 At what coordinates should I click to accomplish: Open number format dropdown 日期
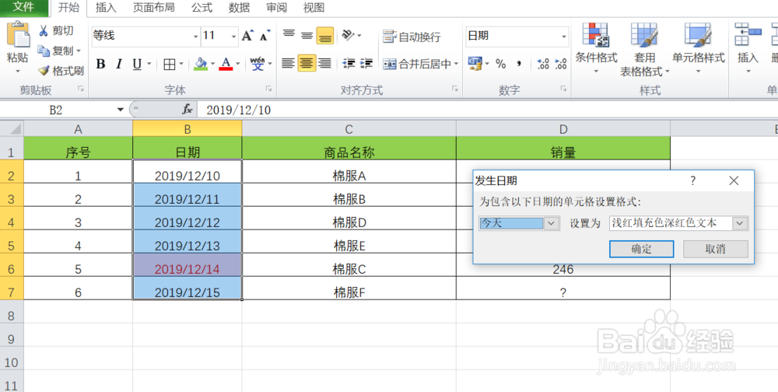[x=563, y=37]
